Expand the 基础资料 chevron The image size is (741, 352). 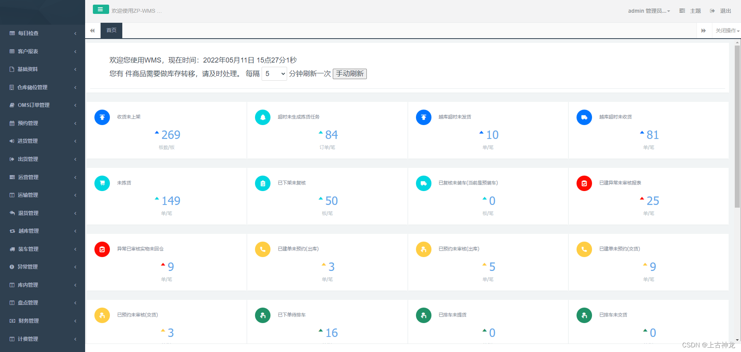(x=75, y=69)
